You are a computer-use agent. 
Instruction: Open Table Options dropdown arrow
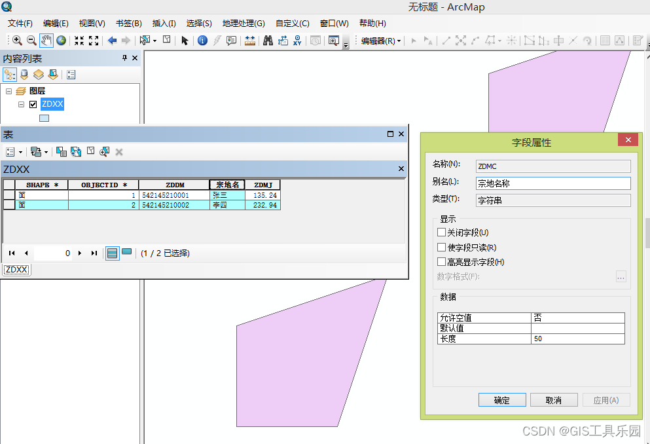[x=20, y=152]
